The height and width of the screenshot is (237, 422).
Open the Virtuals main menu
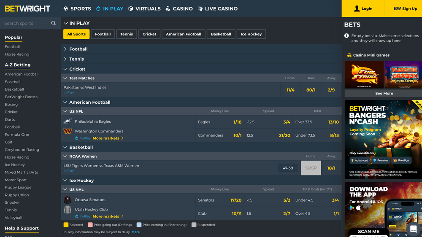pyautogui.click(x=144, y=8)
